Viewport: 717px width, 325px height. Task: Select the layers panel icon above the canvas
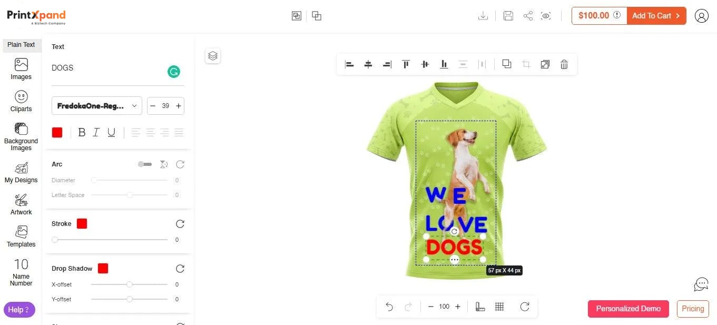click(213, 55)
